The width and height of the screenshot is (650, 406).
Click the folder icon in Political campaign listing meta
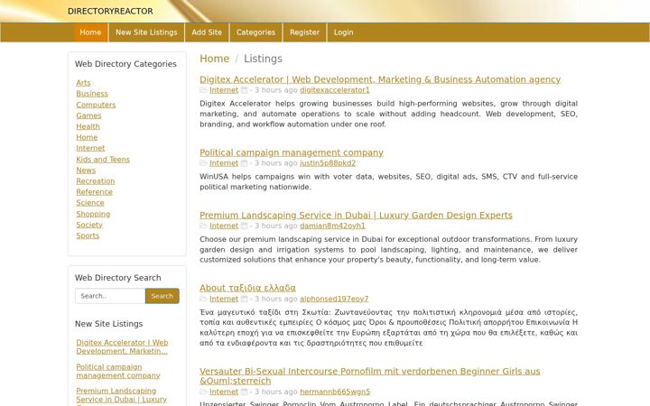tap(203, 163)
